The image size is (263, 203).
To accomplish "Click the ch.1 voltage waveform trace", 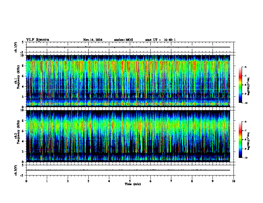I will [128, 47].
